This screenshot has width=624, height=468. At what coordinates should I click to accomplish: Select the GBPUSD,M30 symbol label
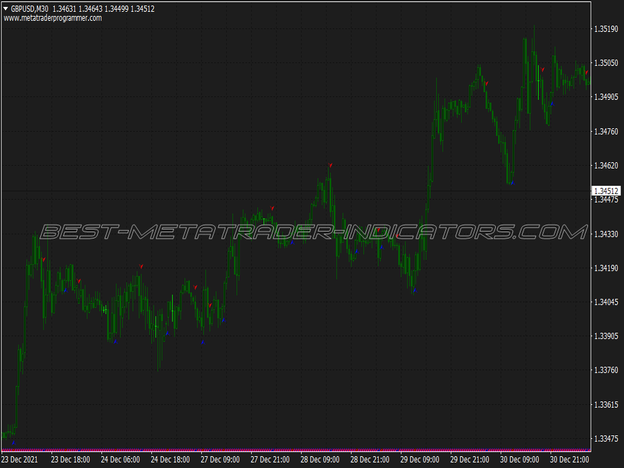30,9
